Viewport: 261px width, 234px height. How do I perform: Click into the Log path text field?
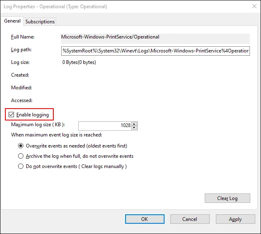coord(155,51)
